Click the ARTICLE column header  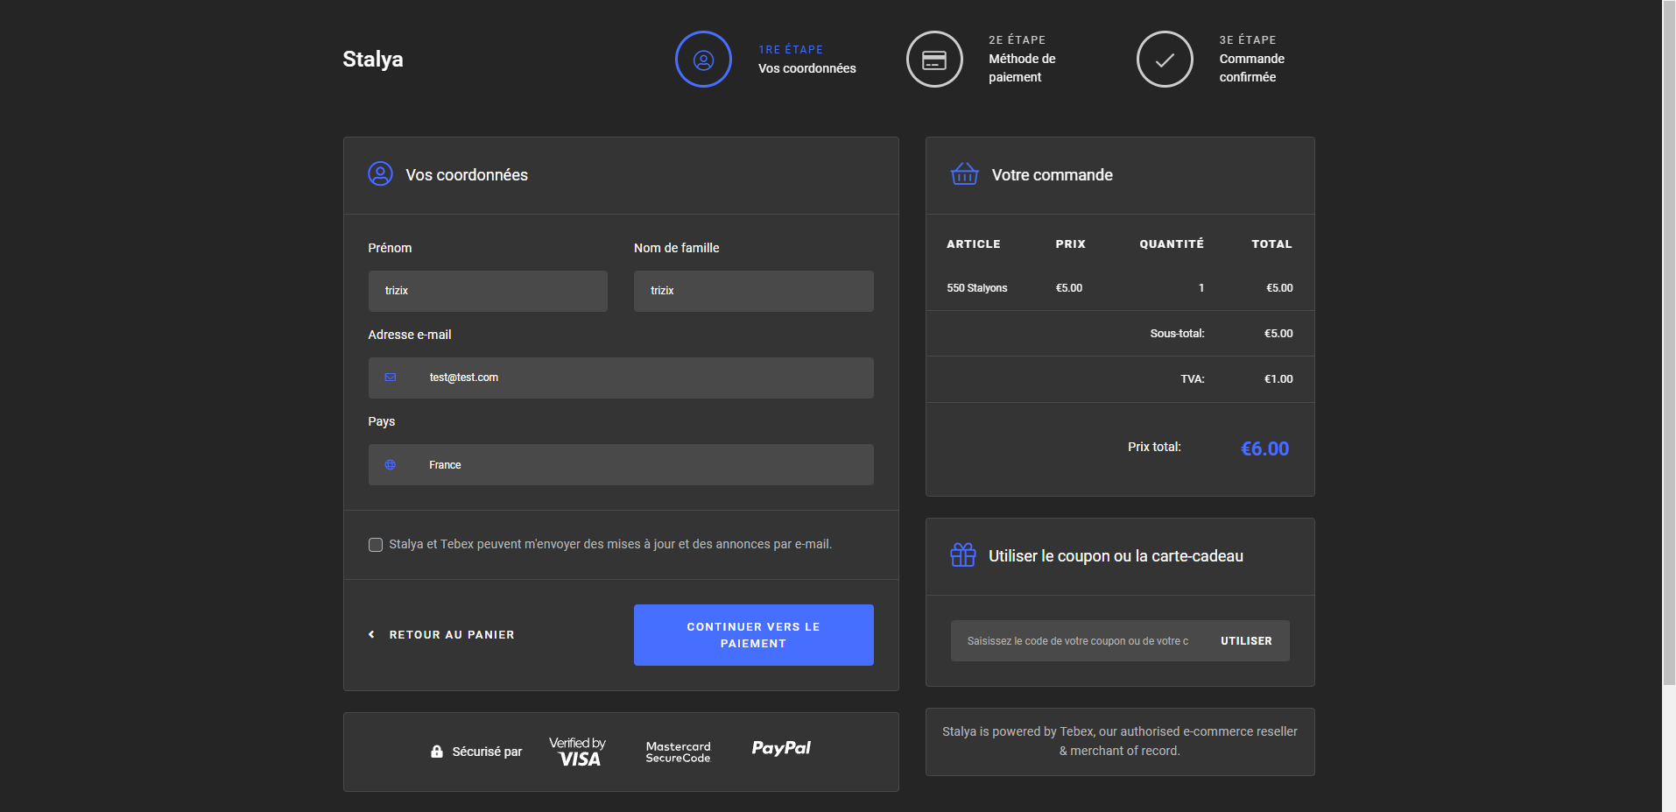pos(974,244)
